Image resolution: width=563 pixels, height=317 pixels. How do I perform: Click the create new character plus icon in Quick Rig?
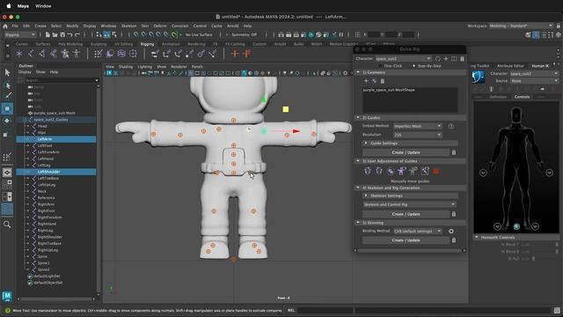coord(446,59)
